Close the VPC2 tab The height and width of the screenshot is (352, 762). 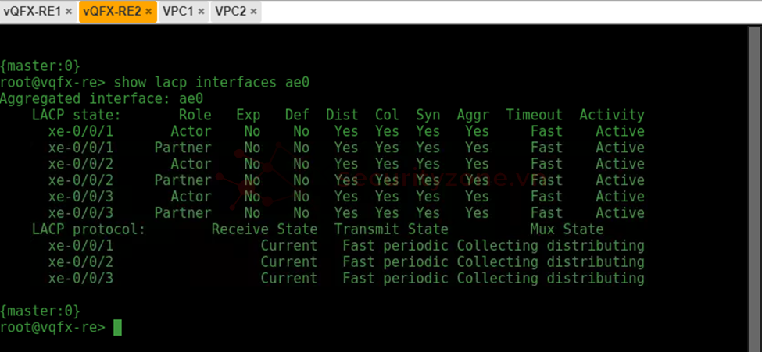[253, 11]
